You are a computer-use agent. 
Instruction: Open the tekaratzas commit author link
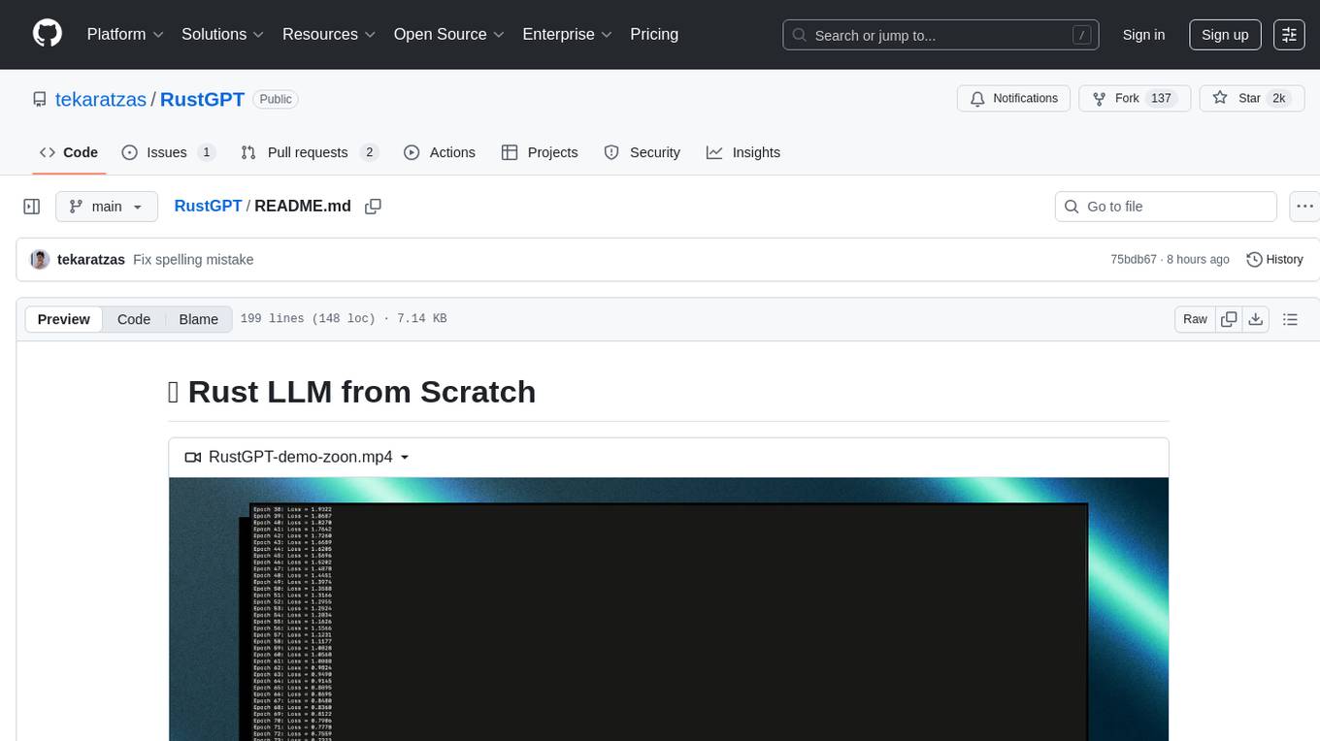pos(91,259)
